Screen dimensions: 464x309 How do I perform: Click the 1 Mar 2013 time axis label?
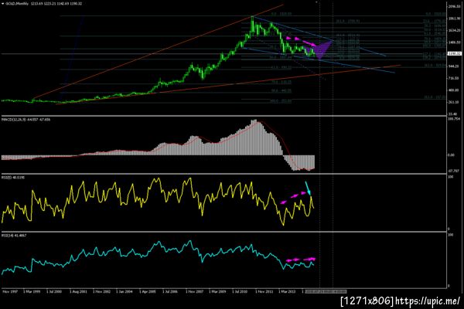click(287, 291)
